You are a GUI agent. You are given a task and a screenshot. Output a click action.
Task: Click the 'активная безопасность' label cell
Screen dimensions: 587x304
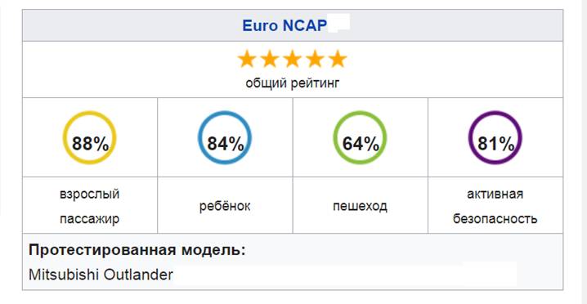click(495, 205)
